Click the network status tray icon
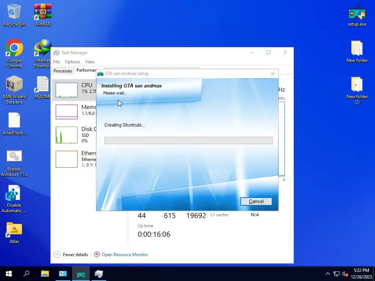The width and height of the screenshot is (375, 281). 337,274
